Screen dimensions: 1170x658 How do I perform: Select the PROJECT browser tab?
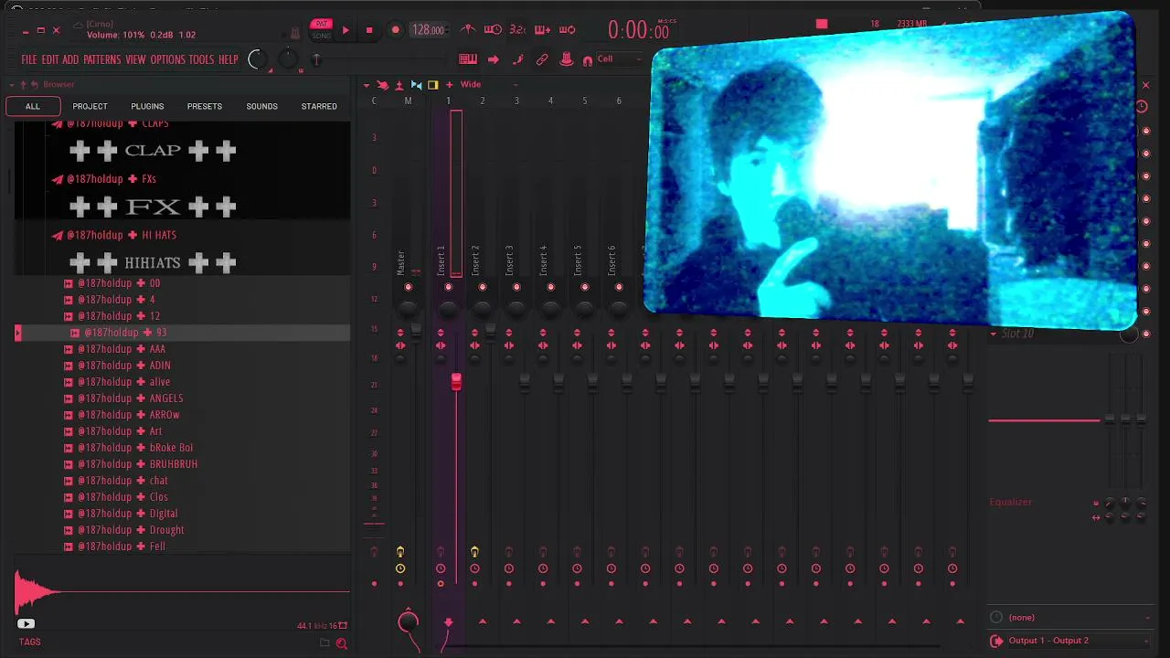point(90,106)
